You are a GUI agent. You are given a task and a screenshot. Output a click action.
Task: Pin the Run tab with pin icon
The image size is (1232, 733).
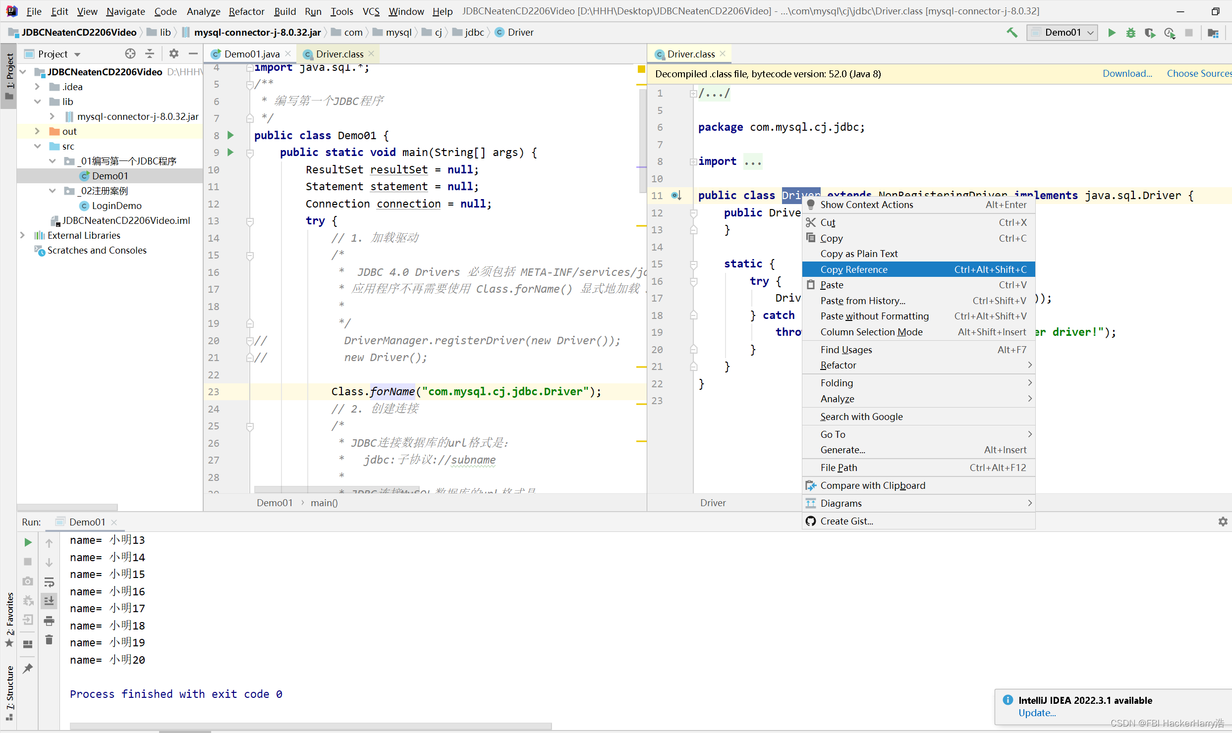click(28, 668)
